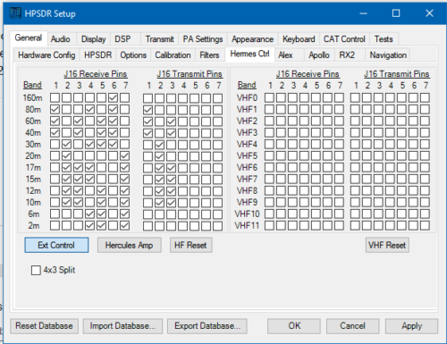
Task: Uncheck 30m transmit pin 2
Action: (159, 145)
